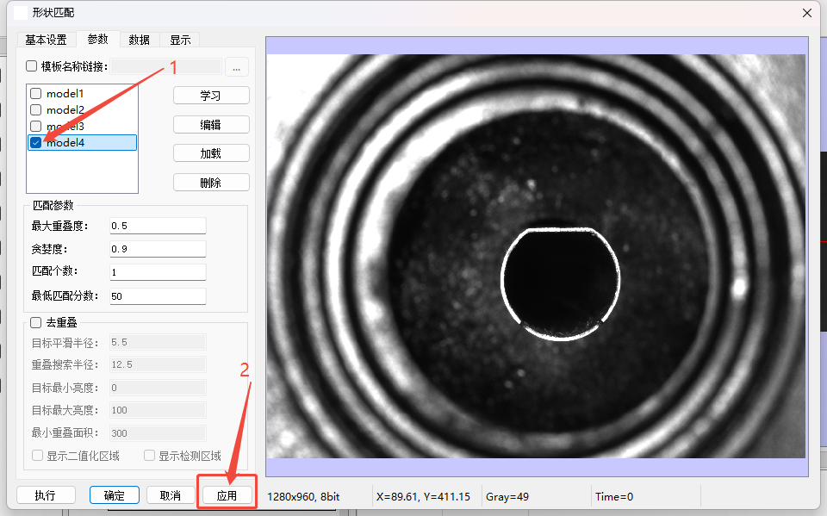Click the 应用 button

[227, 495]
